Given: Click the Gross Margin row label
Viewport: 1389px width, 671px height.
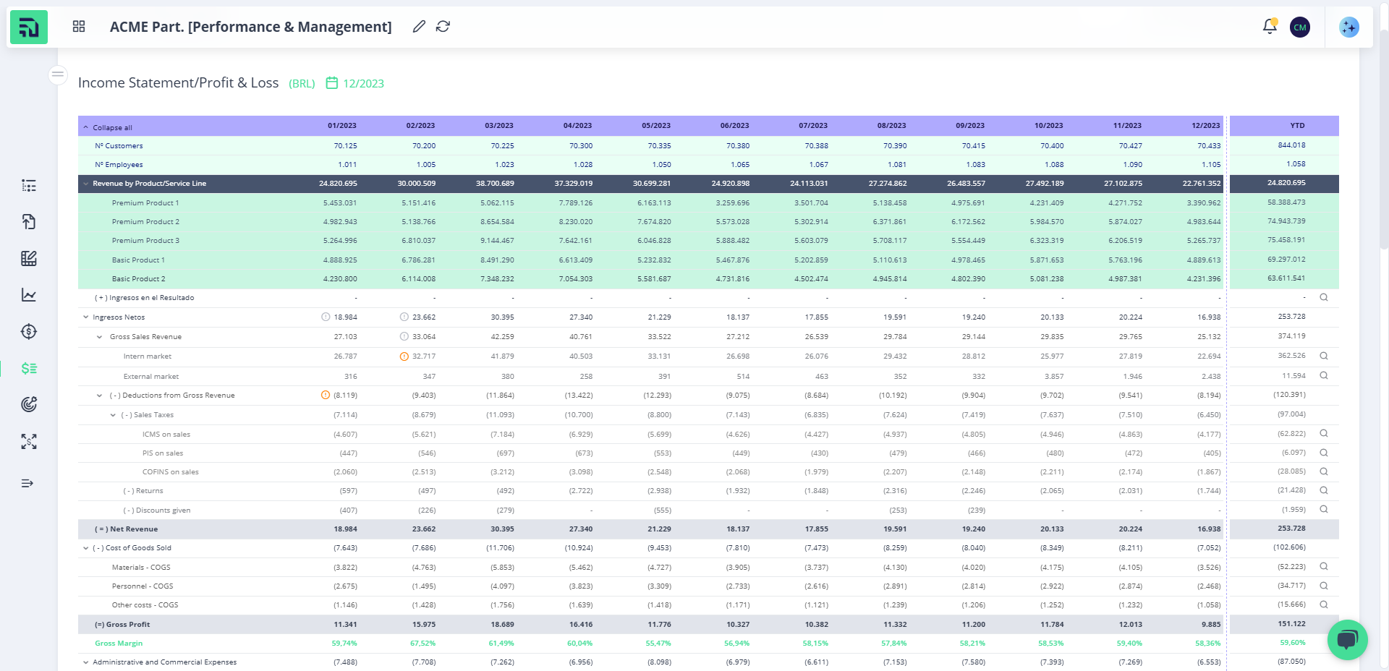Looking at the screenshot, I should point(119,644).
